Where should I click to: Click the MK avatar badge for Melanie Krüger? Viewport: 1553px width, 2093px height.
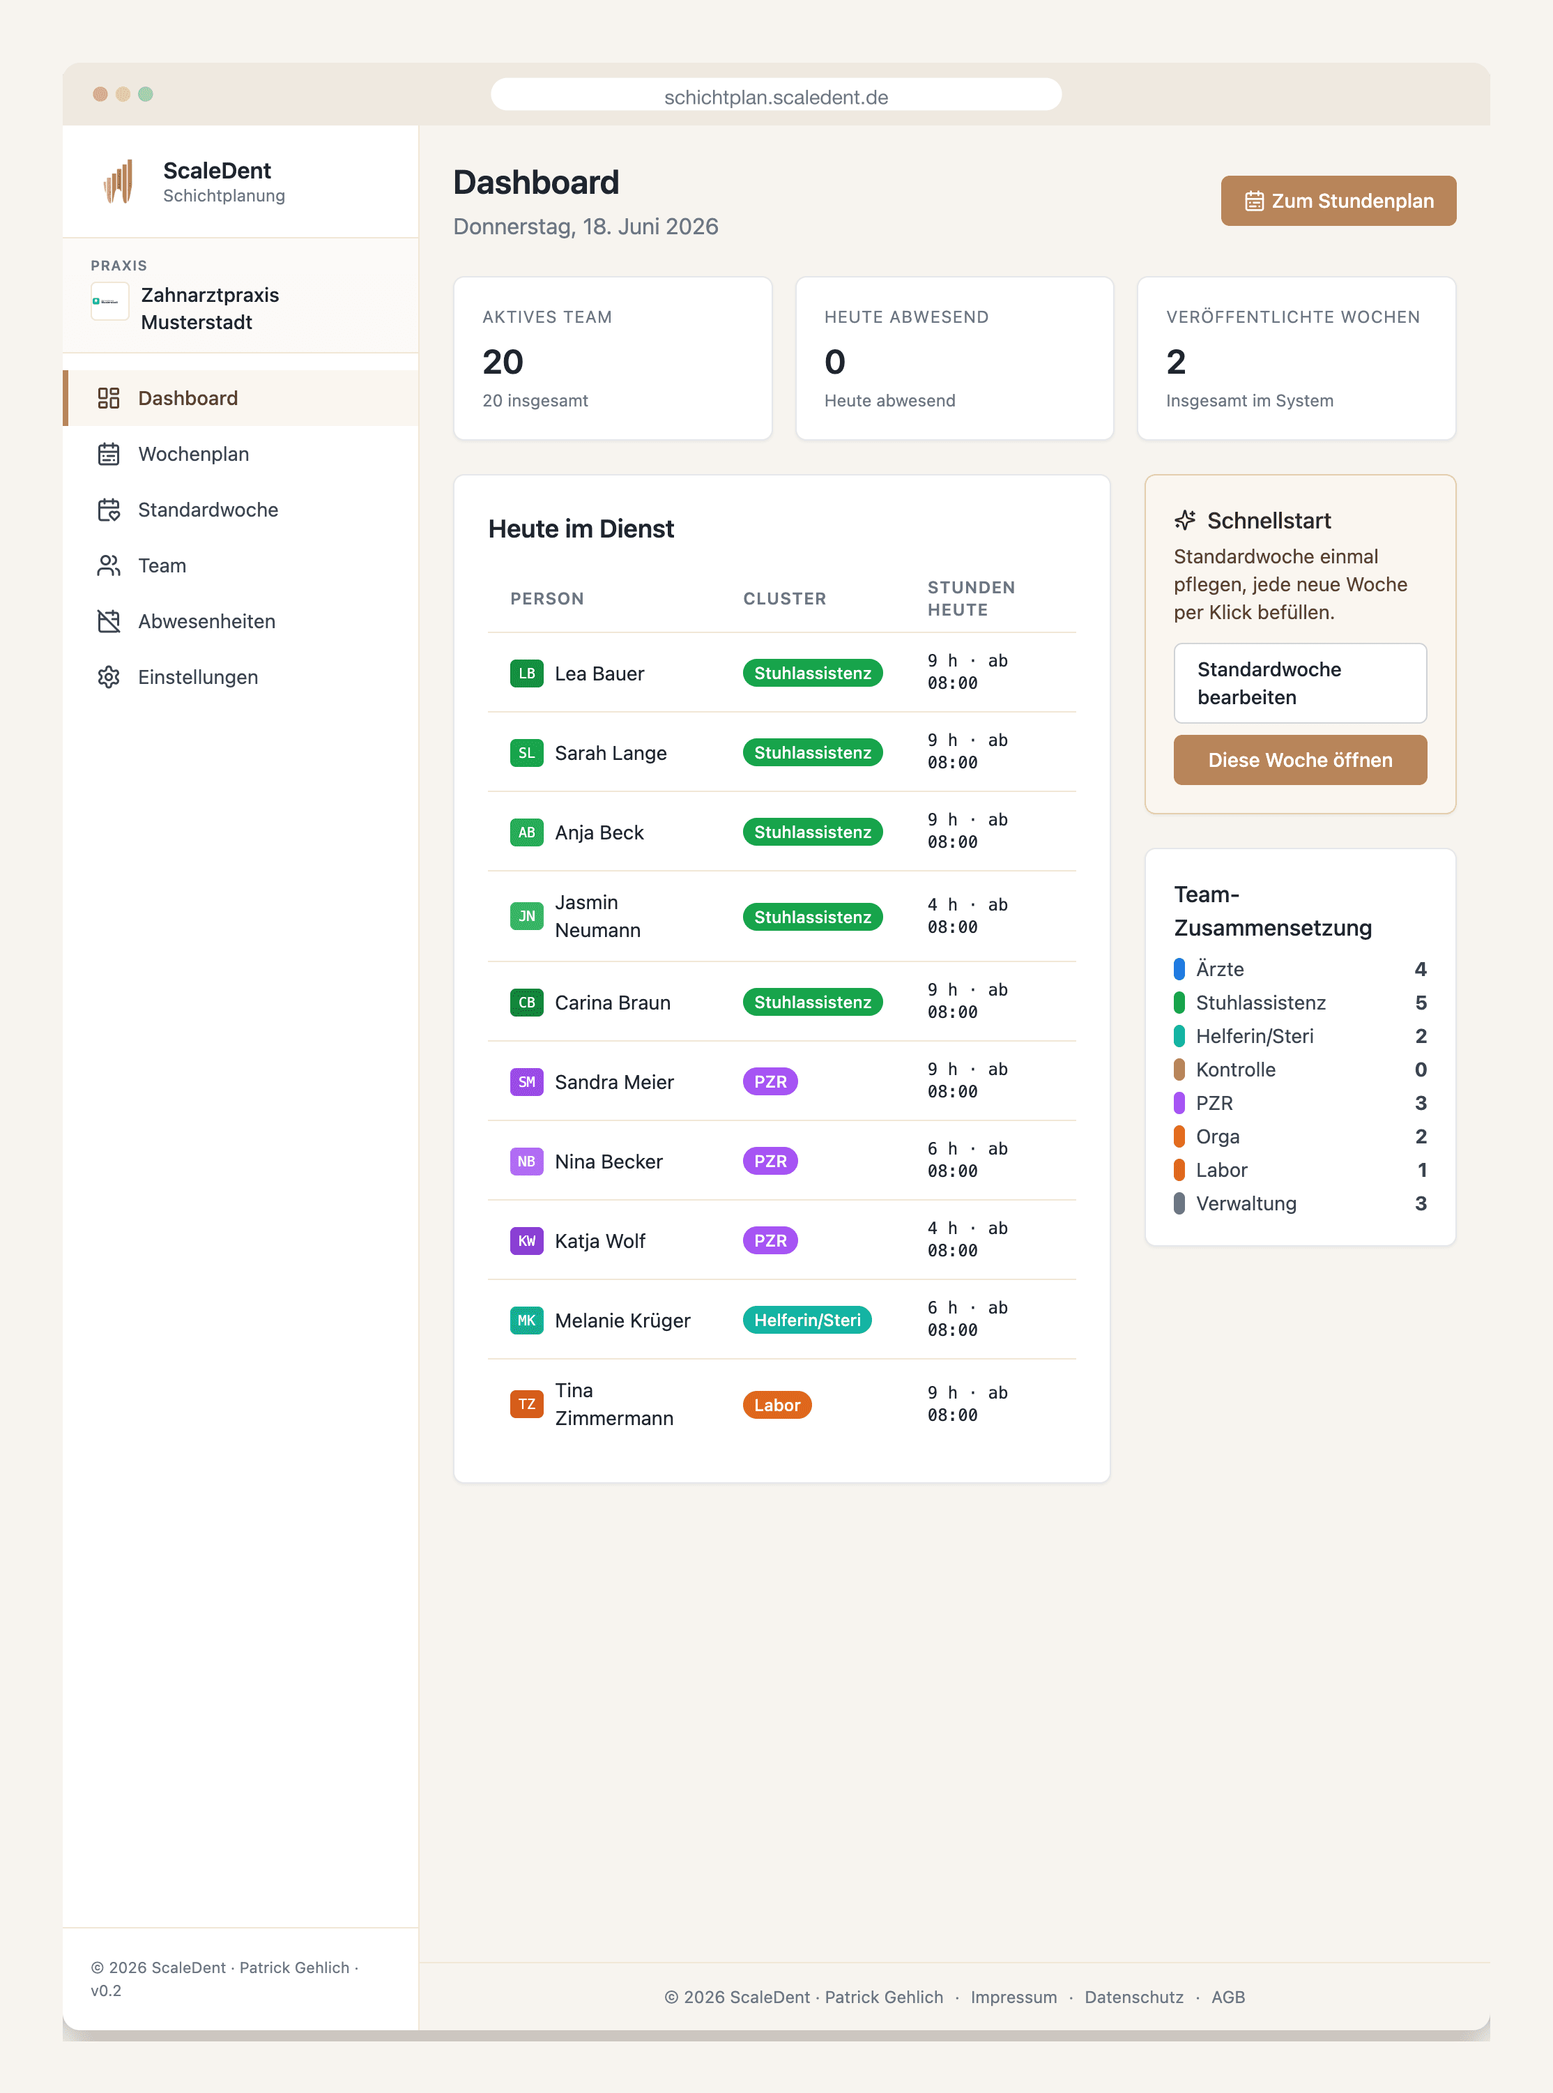point(526,1320)
